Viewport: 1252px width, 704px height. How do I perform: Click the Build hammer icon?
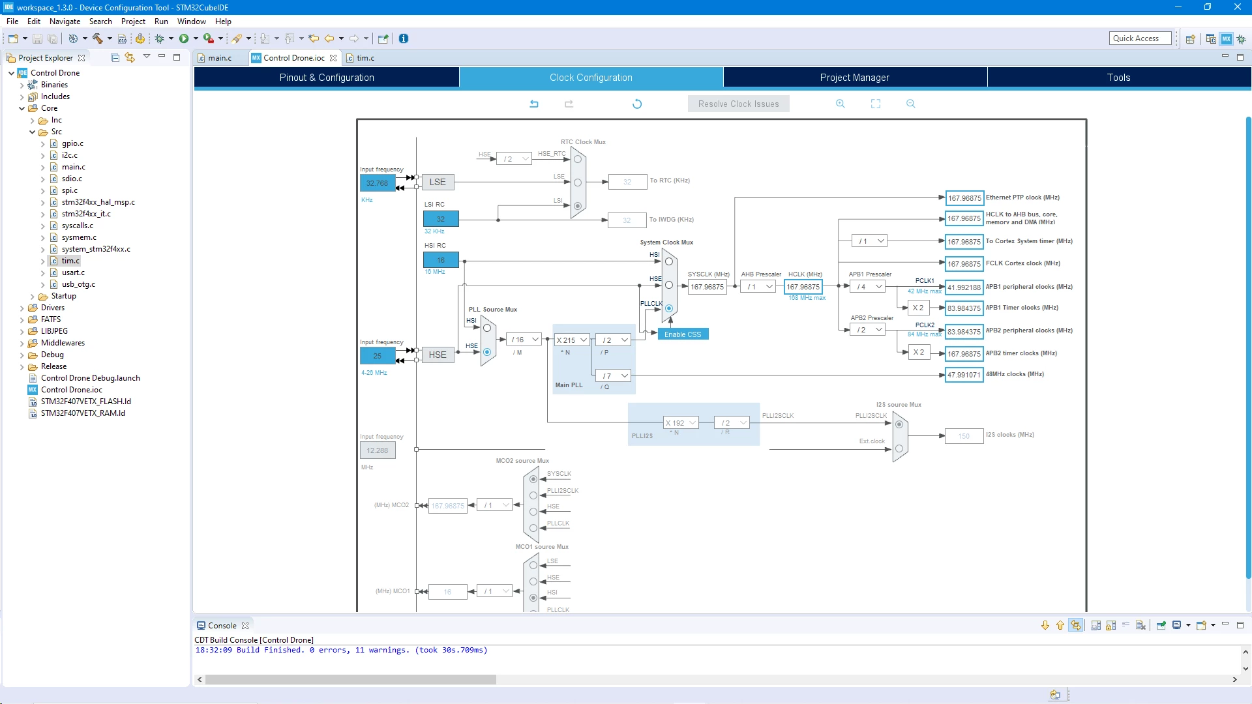(x=98, y=38)
